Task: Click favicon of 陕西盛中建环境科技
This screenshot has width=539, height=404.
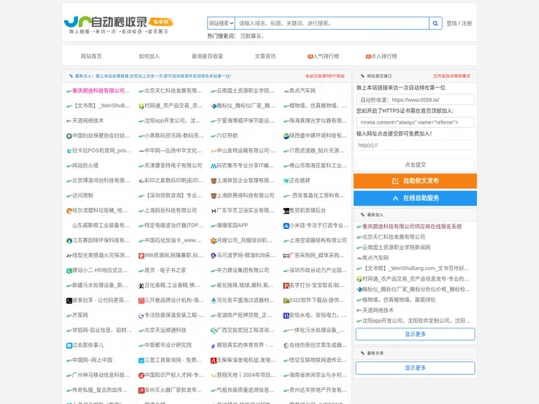Action: (286, 136)
